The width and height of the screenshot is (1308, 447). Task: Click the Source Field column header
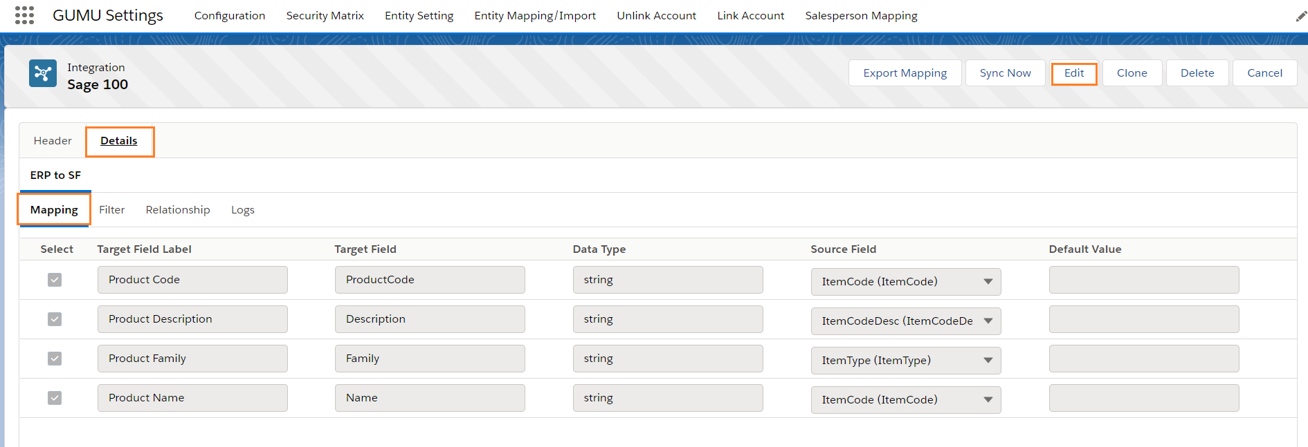click(x=844, y=249)
